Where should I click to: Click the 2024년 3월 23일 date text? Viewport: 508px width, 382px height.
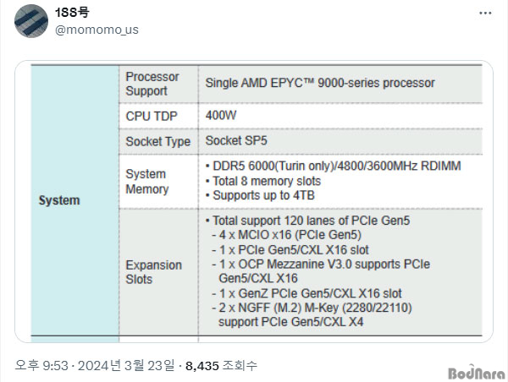pyautogui.click(x=126, y=365)
